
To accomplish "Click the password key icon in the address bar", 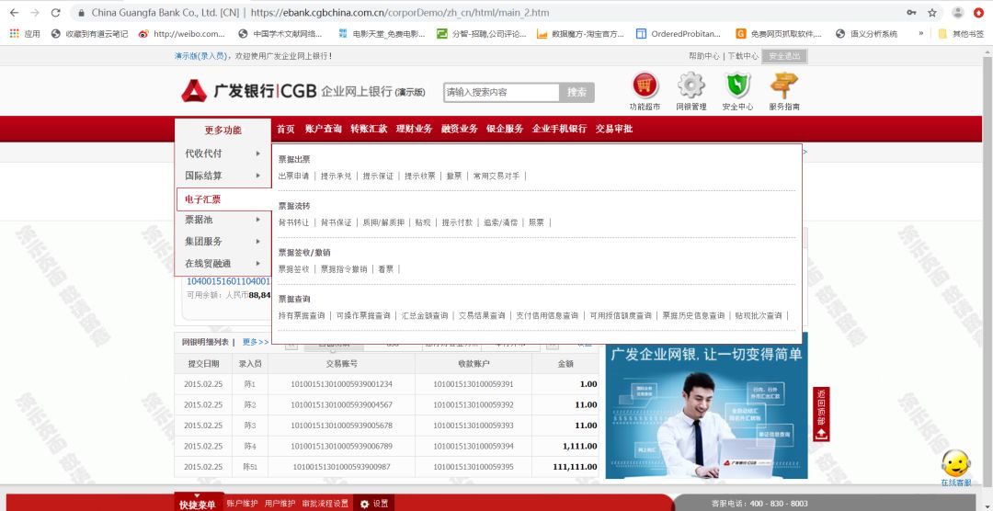I will coord(911,13).
